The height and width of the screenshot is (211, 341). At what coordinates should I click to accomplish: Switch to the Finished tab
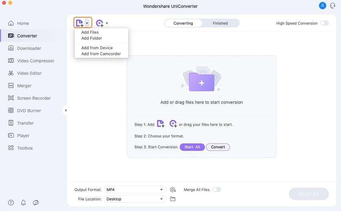point(220,23)
